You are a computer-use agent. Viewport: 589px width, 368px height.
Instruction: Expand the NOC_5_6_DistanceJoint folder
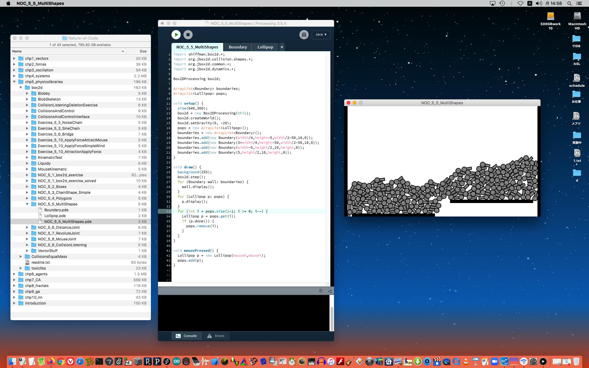(27, 228)
